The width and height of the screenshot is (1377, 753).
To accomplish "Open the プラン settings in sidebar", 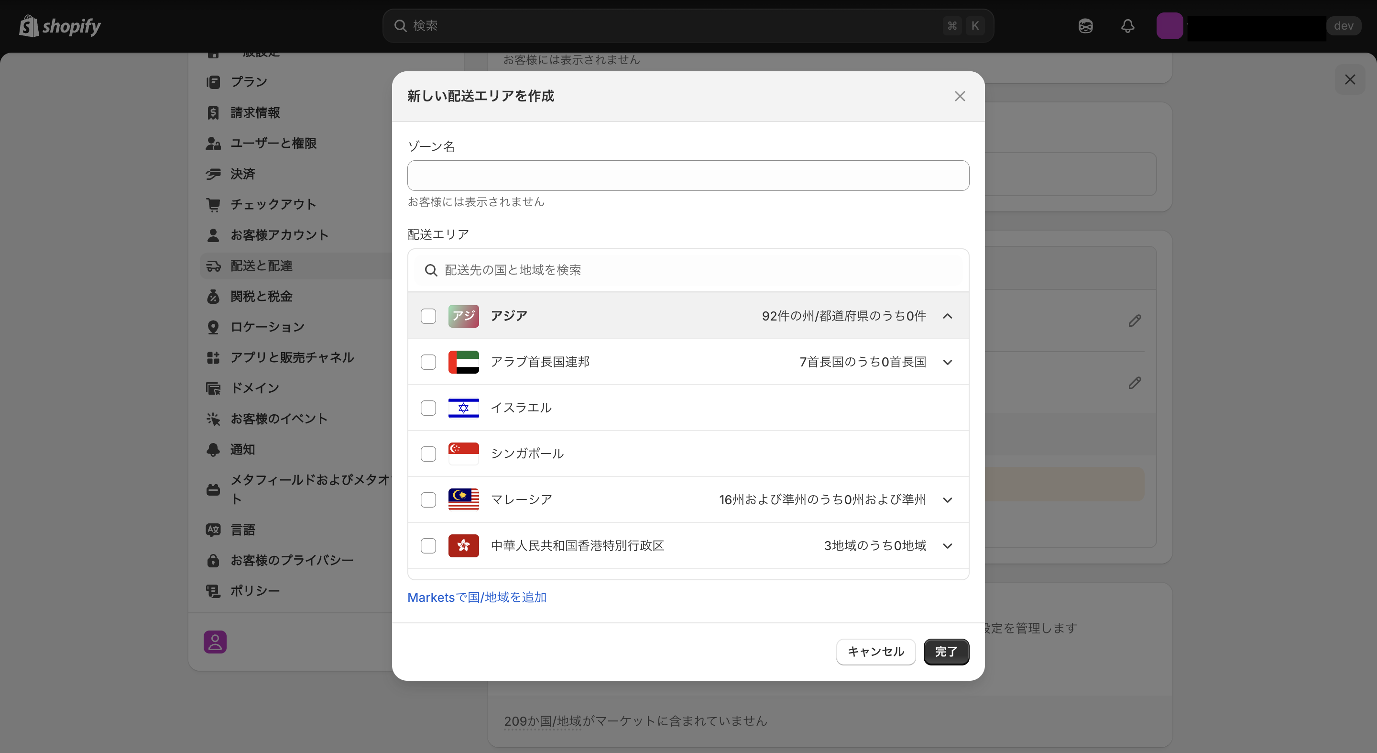I will coord(249,82).
